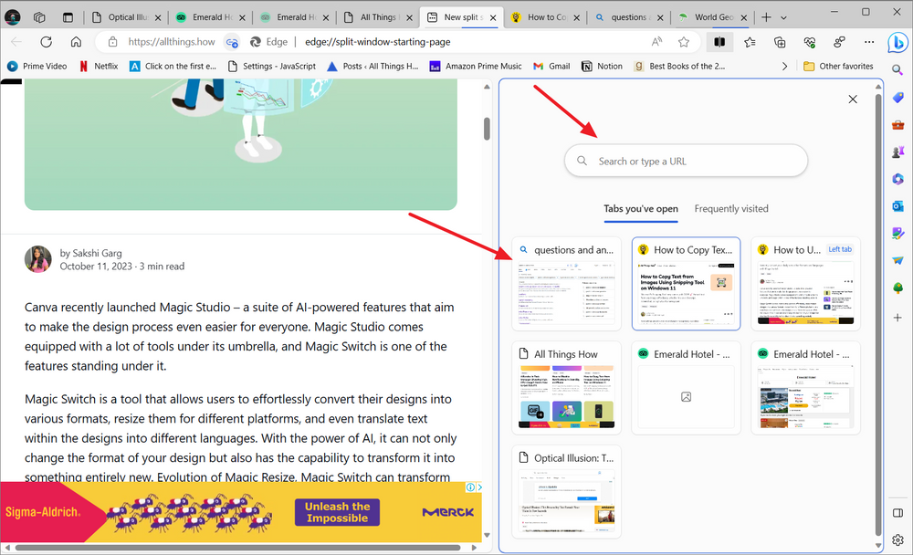Refresh the current page
The height and width of the screenshot is (555, 913).
(x=46, y=41)
